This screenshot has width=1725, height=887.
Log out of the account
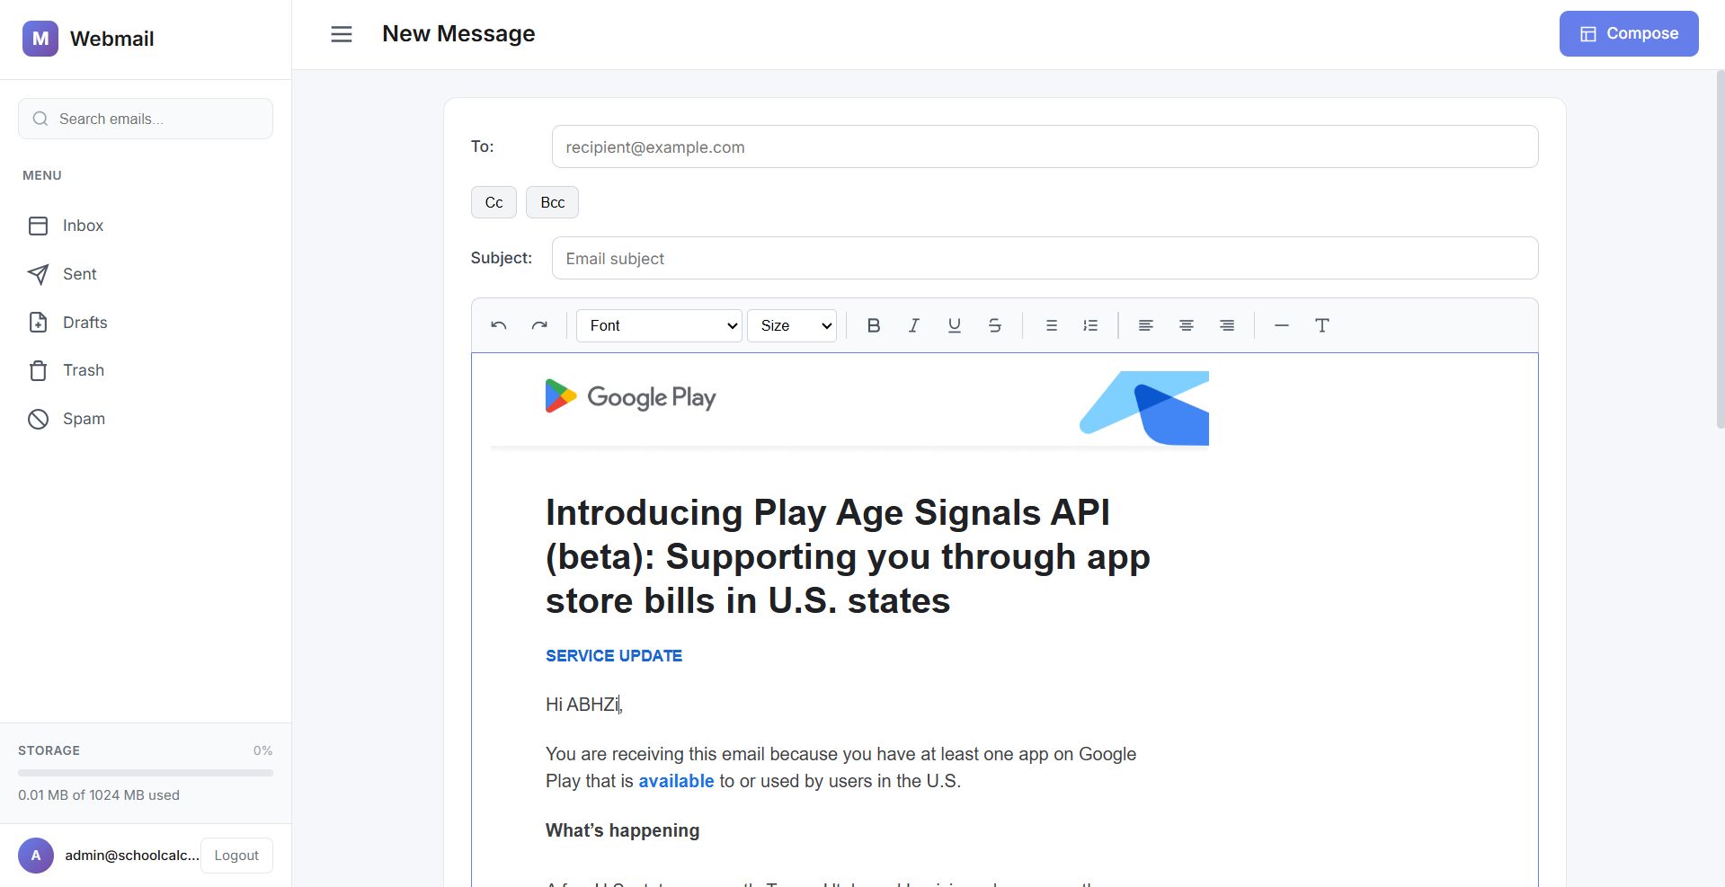point(236,856)
